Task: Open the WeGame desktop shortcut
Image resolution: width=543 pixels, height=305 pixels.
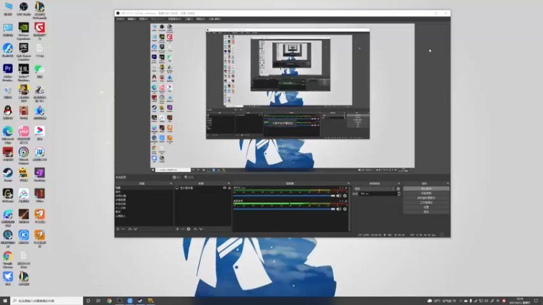Action: [x=7, y=195]
